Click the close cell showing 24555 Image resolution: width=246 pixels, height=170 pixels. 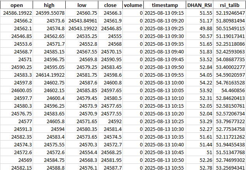point(110,35)
